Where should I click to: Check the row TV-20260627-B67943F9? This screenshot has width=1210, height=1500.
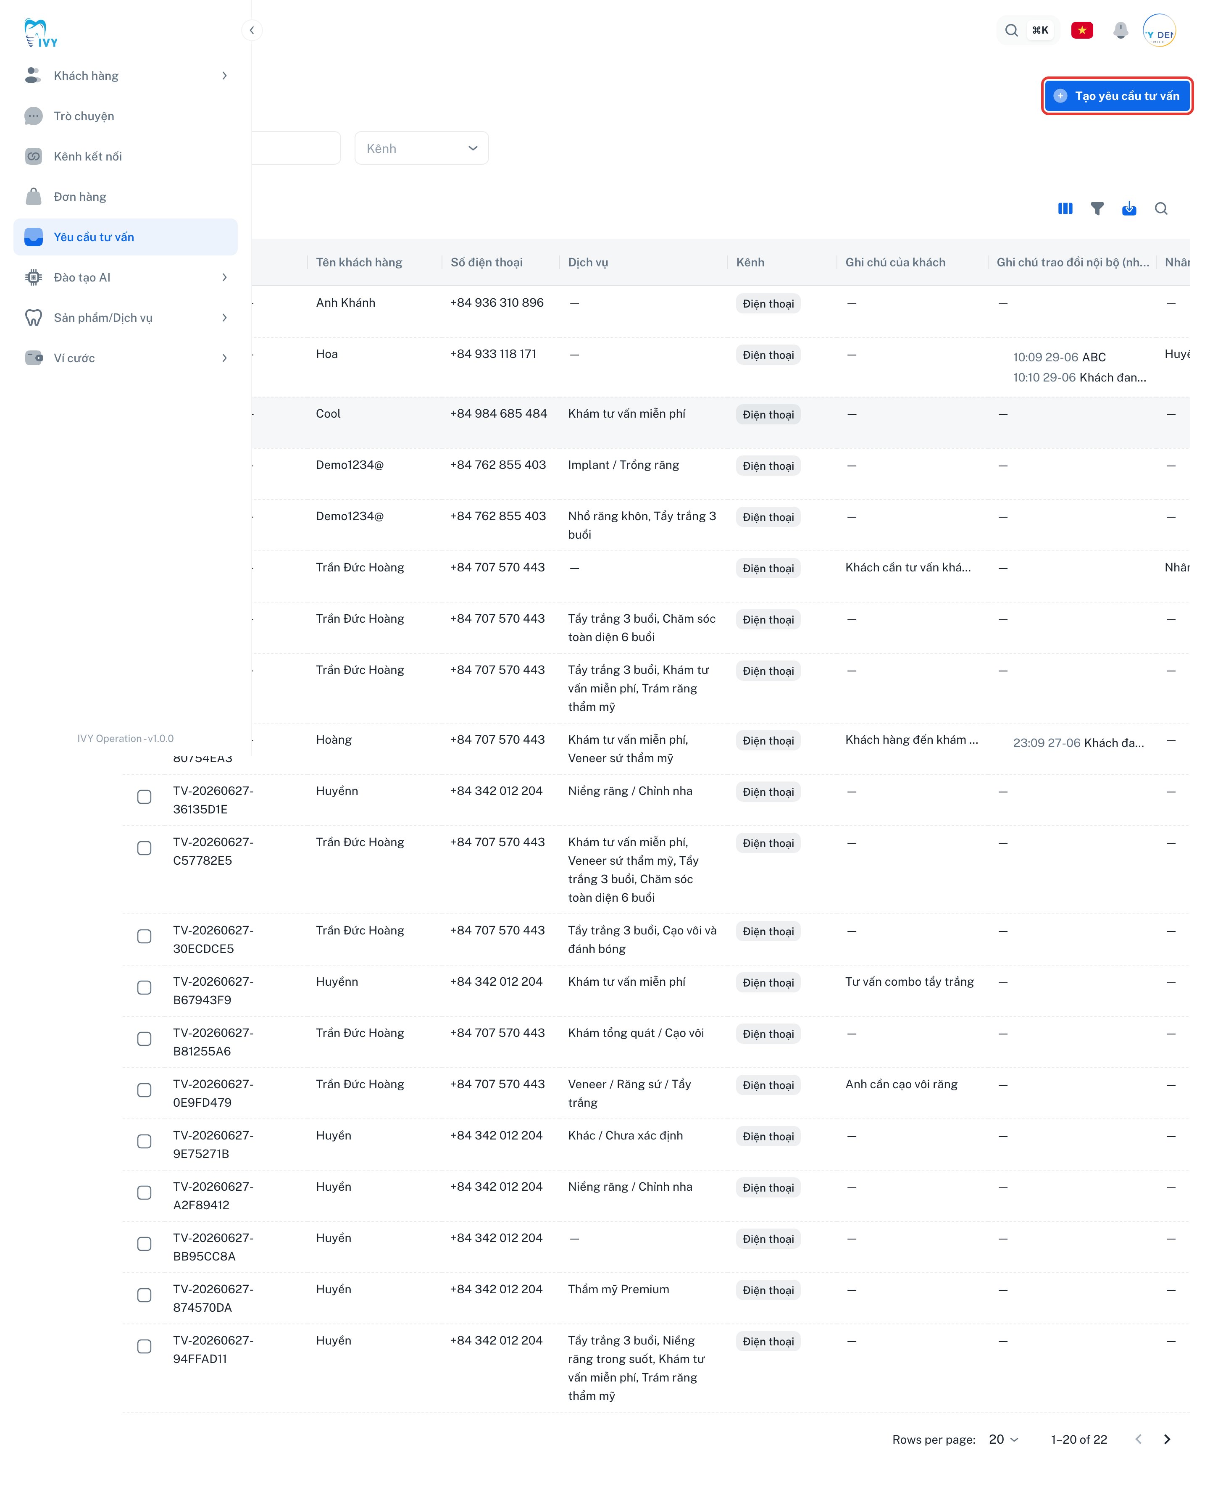coord(144,988)
